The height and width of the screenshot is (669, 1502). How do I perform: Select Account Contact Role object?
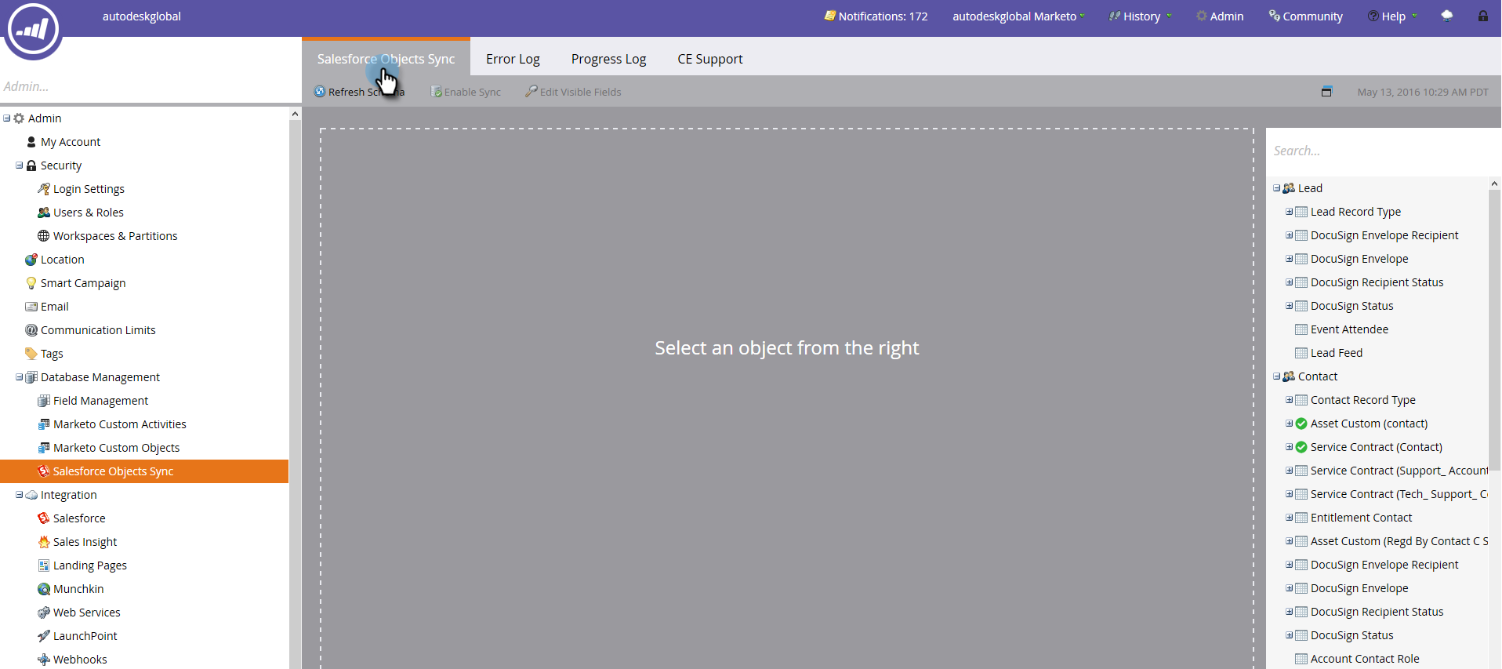point(1365,659)
